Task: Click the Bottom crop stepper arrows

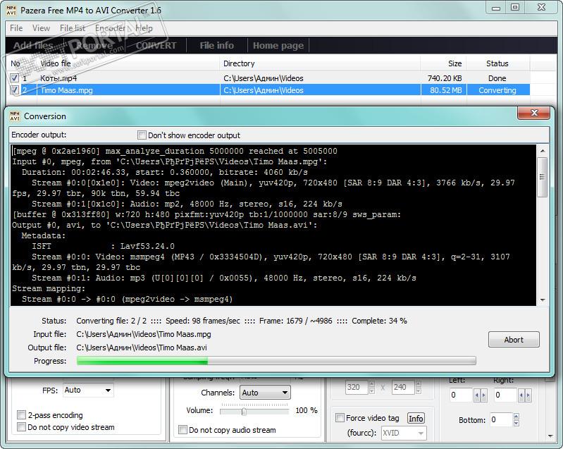Action: click(x=516, y=419)
